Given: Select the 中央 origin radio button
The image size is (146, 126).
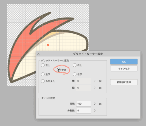Looking at the screenshot, I should click(59, 70).
